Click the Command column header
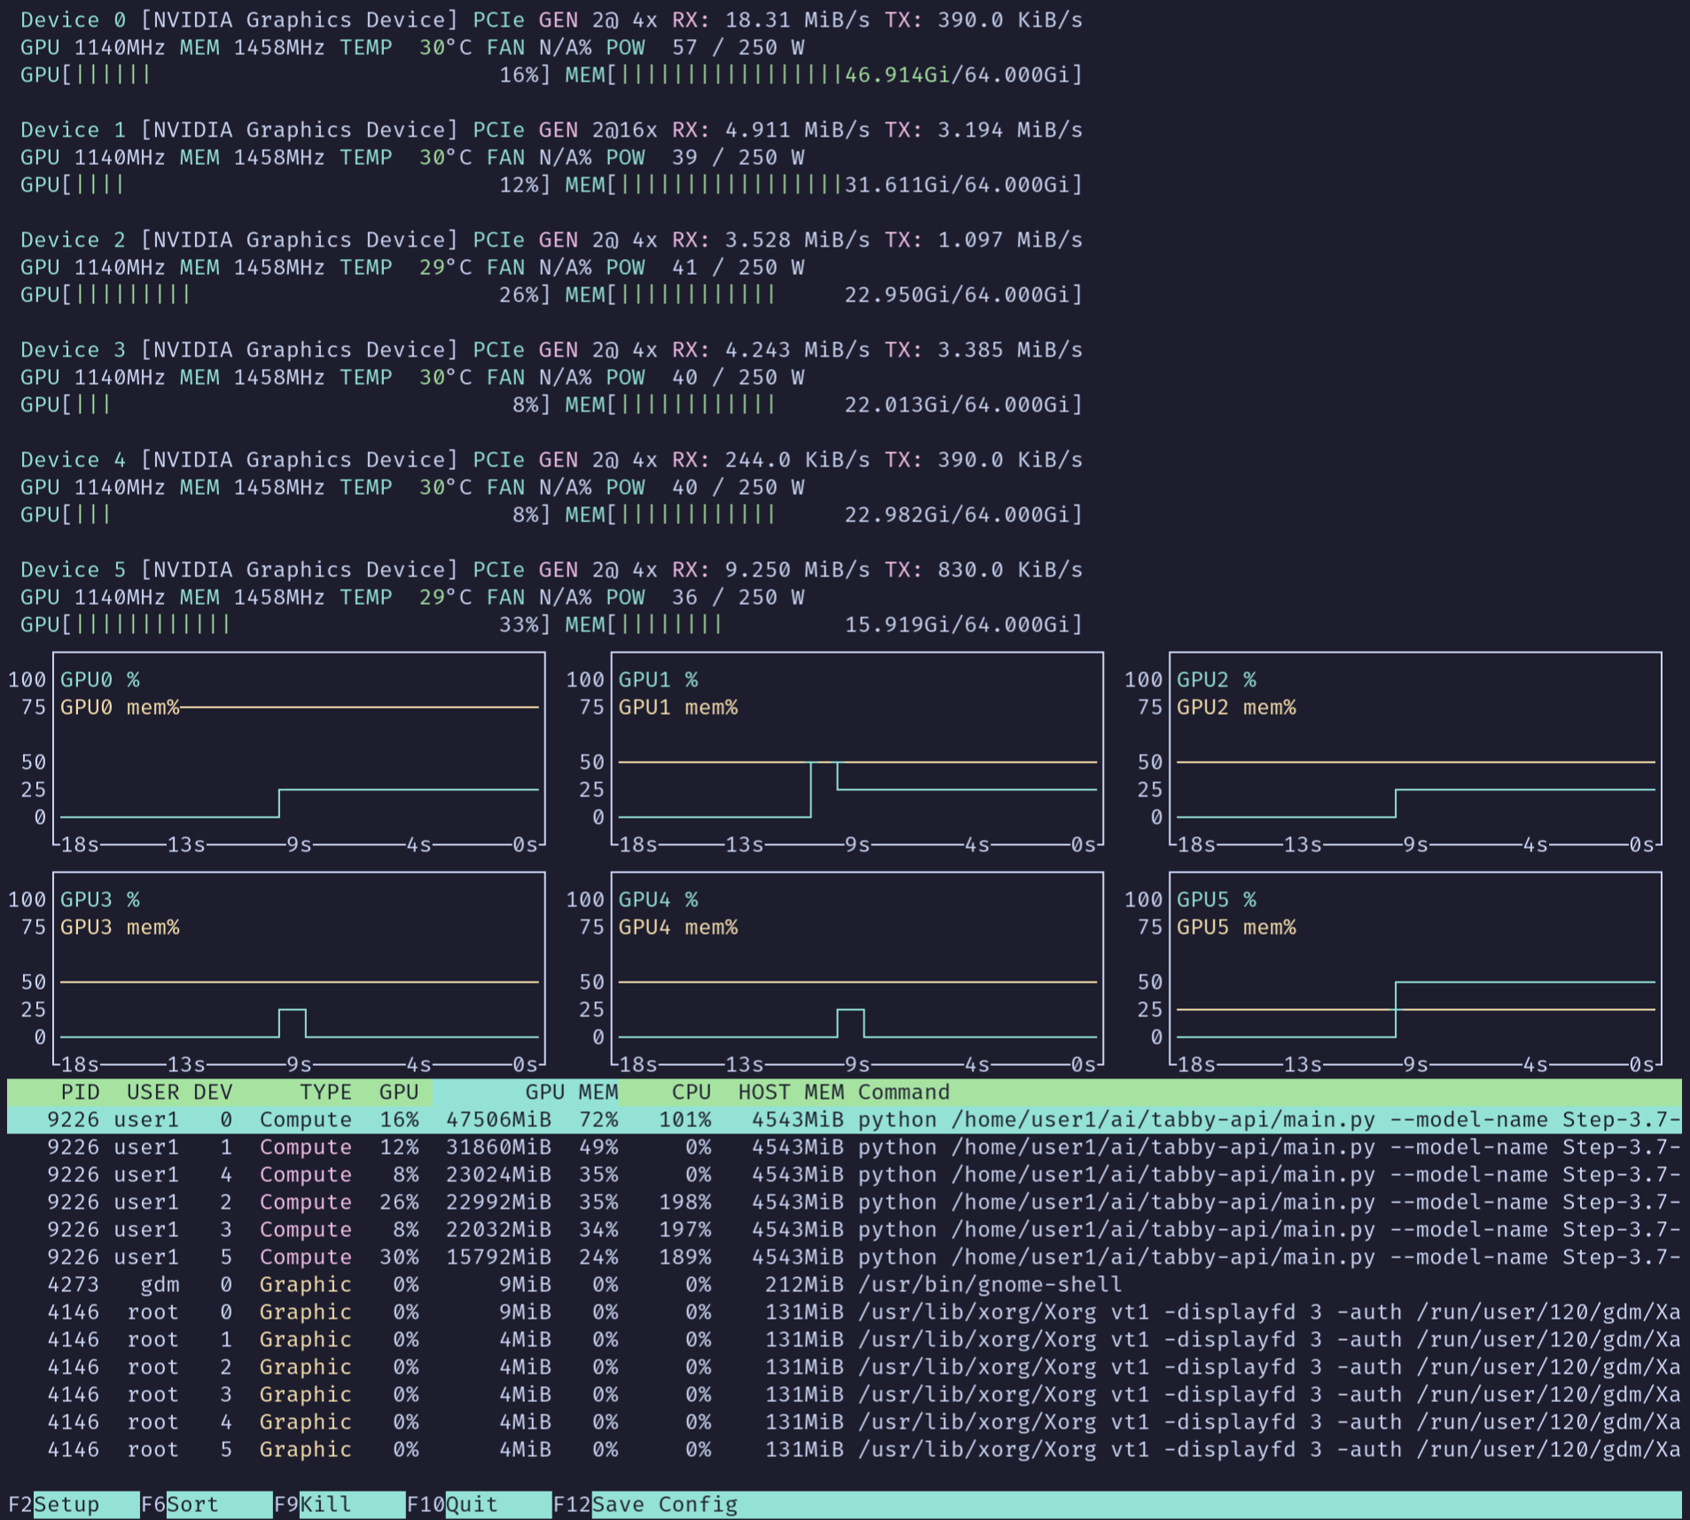 tap(904, 1092)
